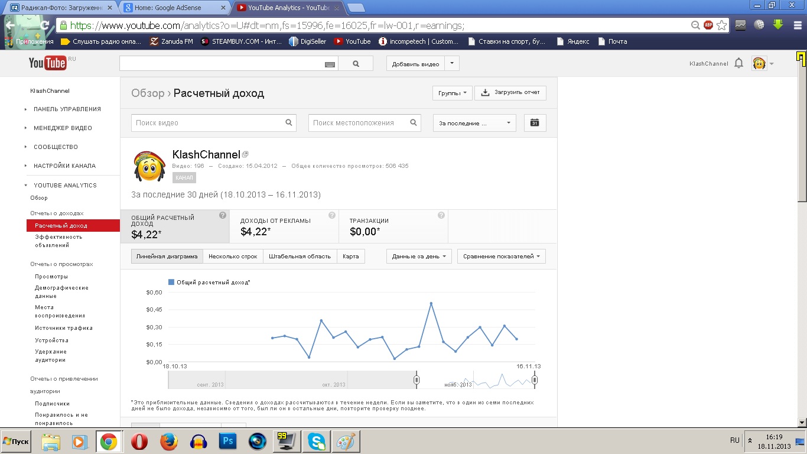Click the account avatar in the YouTube header
807x454 pixels.
tap(759, 63)
